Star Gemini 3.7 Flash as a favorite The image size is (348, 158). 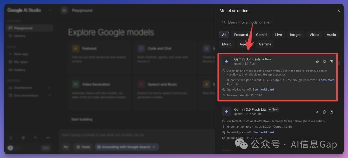click(317, 62)
